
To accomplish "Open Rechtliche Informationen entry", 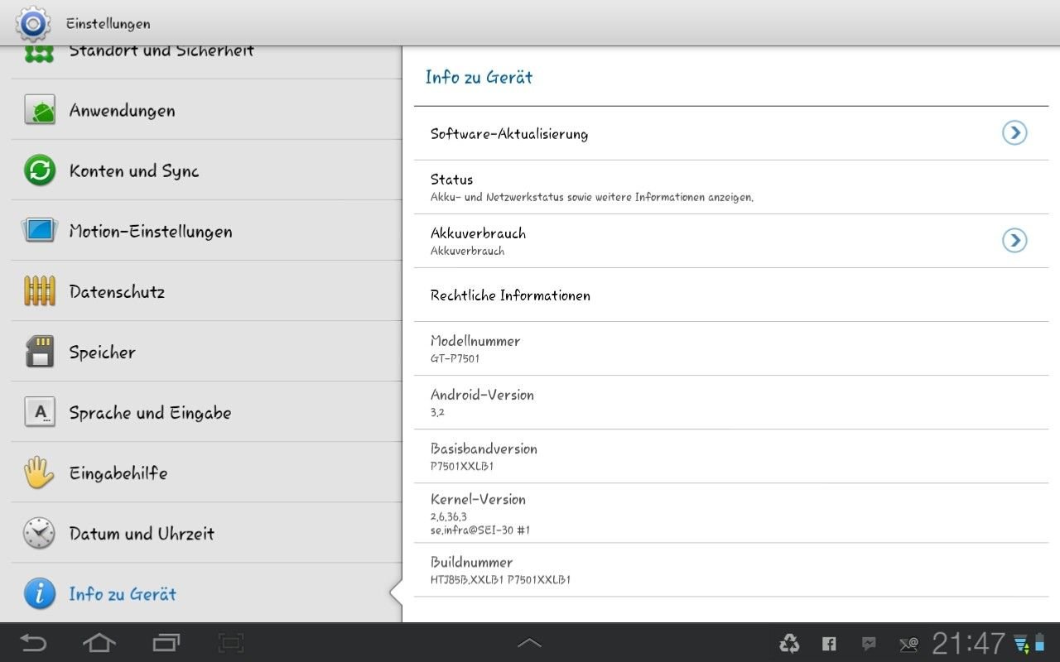I will pyautogui.click(x=731, y=295).
